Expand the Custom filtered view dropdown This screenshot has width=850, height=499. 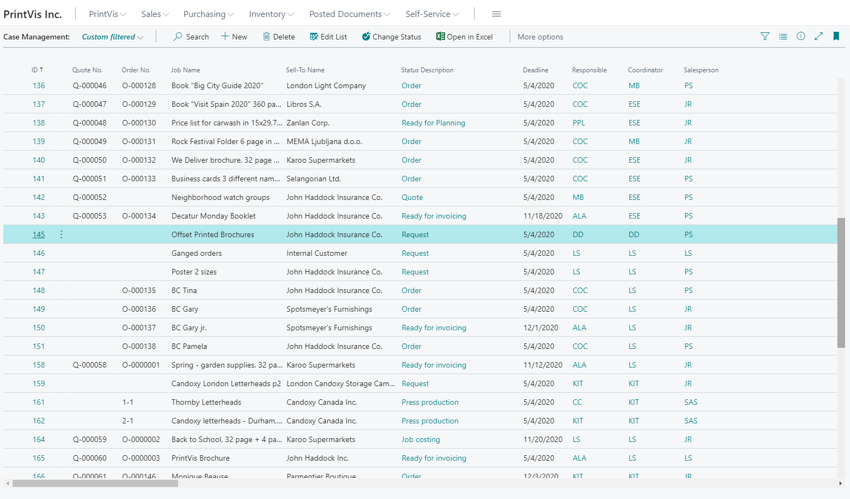[x=112, y=37]
